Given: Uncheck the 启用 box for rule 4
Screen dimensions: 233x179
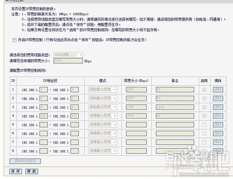Looking at the screenshot, I should pos(205,116).
